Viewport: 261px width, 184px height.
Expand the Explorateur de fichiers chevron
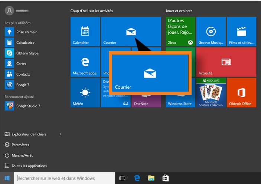pyautogui.click(x=60, y=134)
